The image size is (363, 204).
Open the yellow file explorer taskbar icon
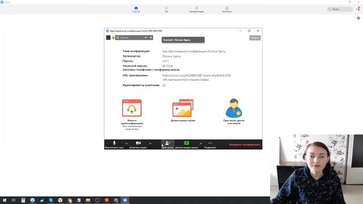88,200
